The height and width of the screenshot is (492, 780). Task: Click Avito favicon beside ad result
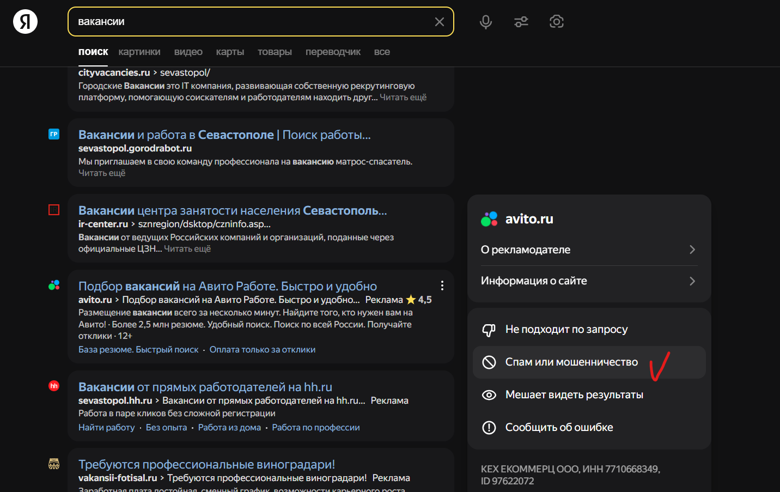tap(54, 285)
